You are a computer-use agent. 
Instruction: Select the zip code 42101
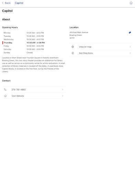click(72, 38)
